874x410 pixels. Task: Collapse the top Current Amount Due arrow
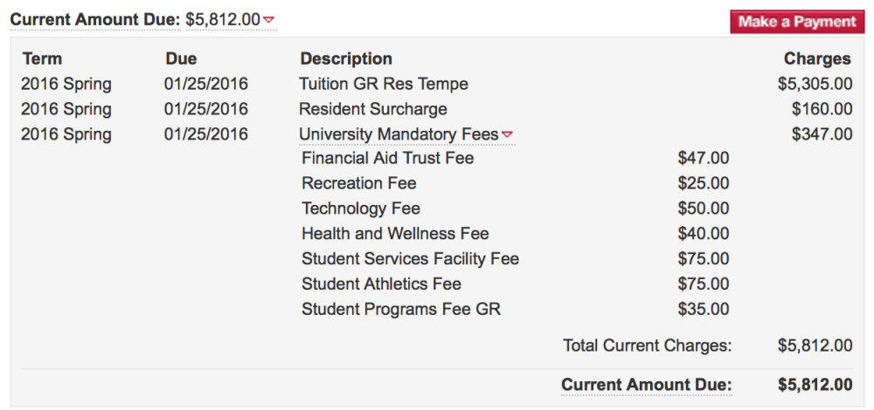pyautogui.click(x=269, y=19)
